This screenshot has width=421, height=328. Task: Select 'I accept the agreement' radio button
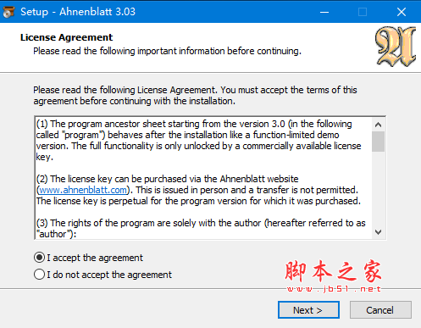click(39, 258)
